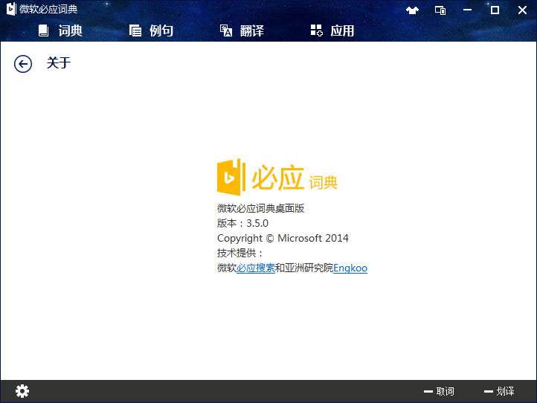Open the Engkoo link
This screenshot has height=403, width=537.
(x=350, y=268)
